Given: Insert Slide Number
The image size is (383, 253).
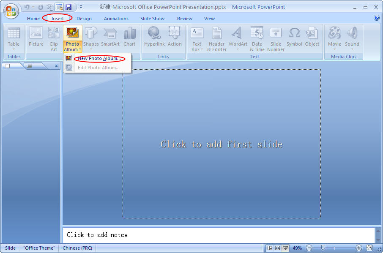Looking at the screenshot, I should point(276,39).
